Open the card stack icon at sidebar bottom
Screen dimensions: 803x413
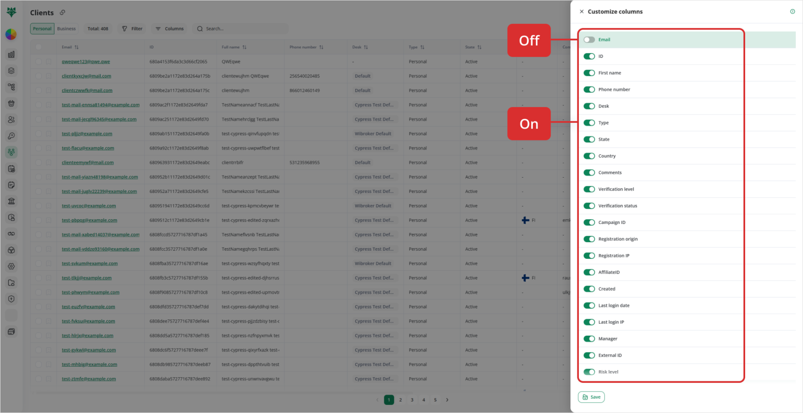[11, 332]
